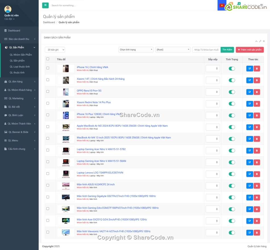
Task: Close the Danh sách sản phẩm panel
Action: point(264,41)
